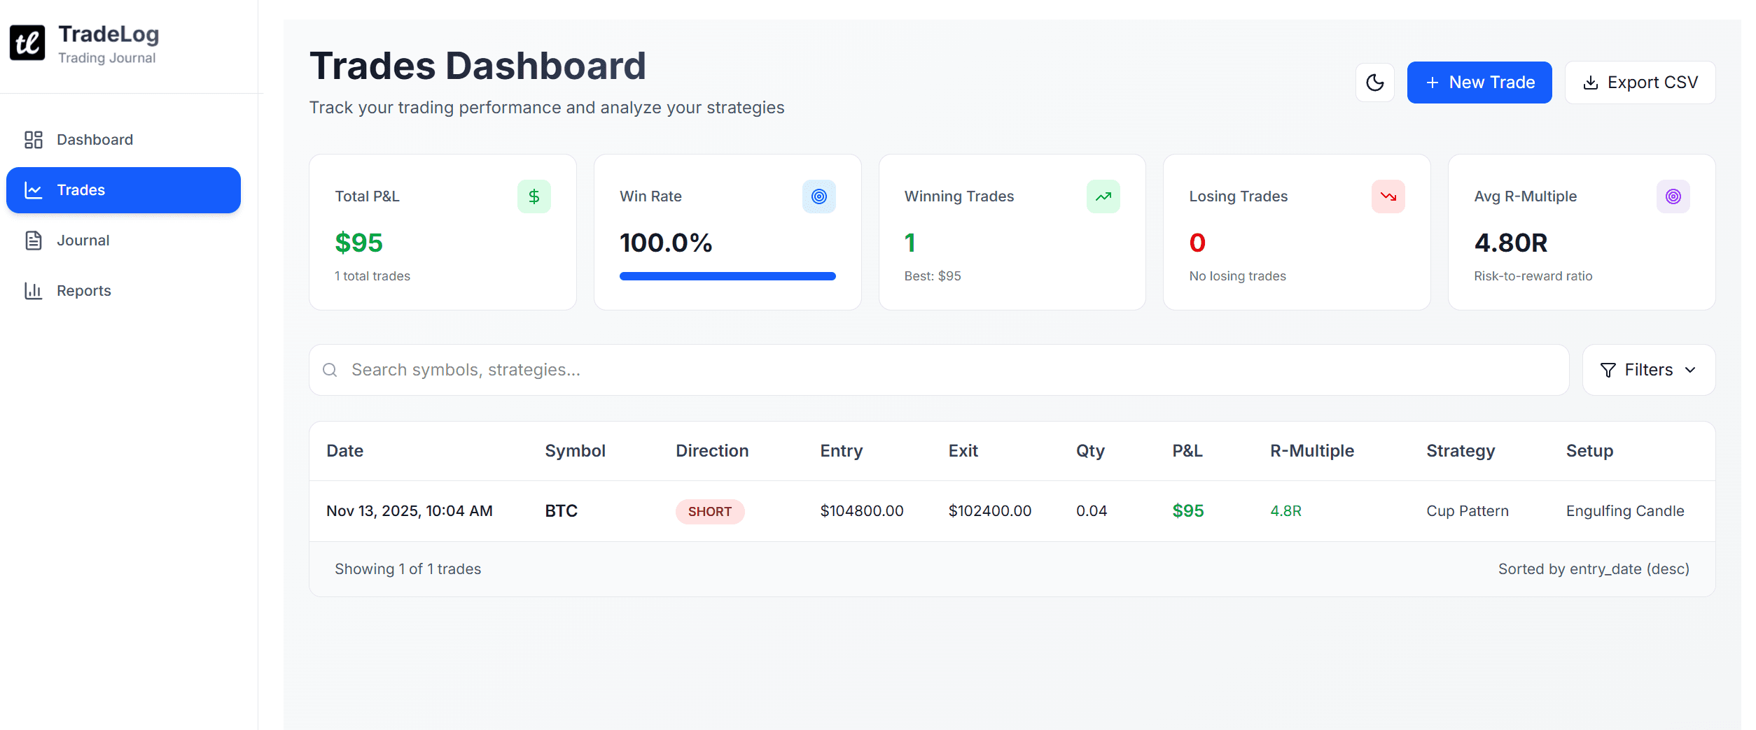The image size is (1756, 730).
Task: Click the dollar icon on Total P&L card
Action: (x=534, y=196)
